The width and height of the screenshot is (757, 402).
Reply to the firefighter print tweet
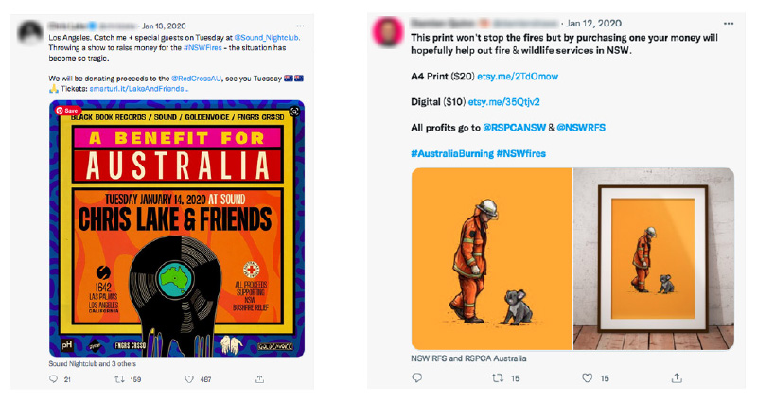pos(417,377)
